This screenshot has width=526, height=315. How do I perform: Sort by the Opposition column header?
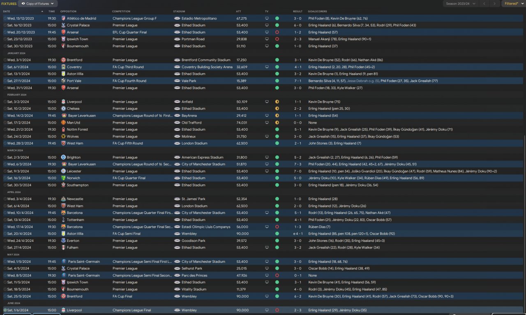coord(68,11)
